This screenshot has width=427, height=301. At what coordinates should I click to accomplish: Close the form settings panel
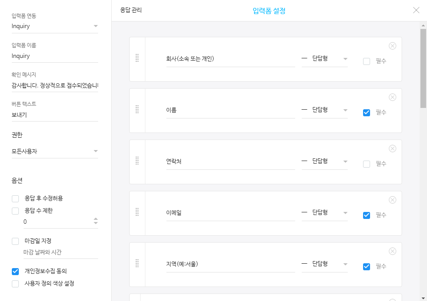click(x=416, y=10)
